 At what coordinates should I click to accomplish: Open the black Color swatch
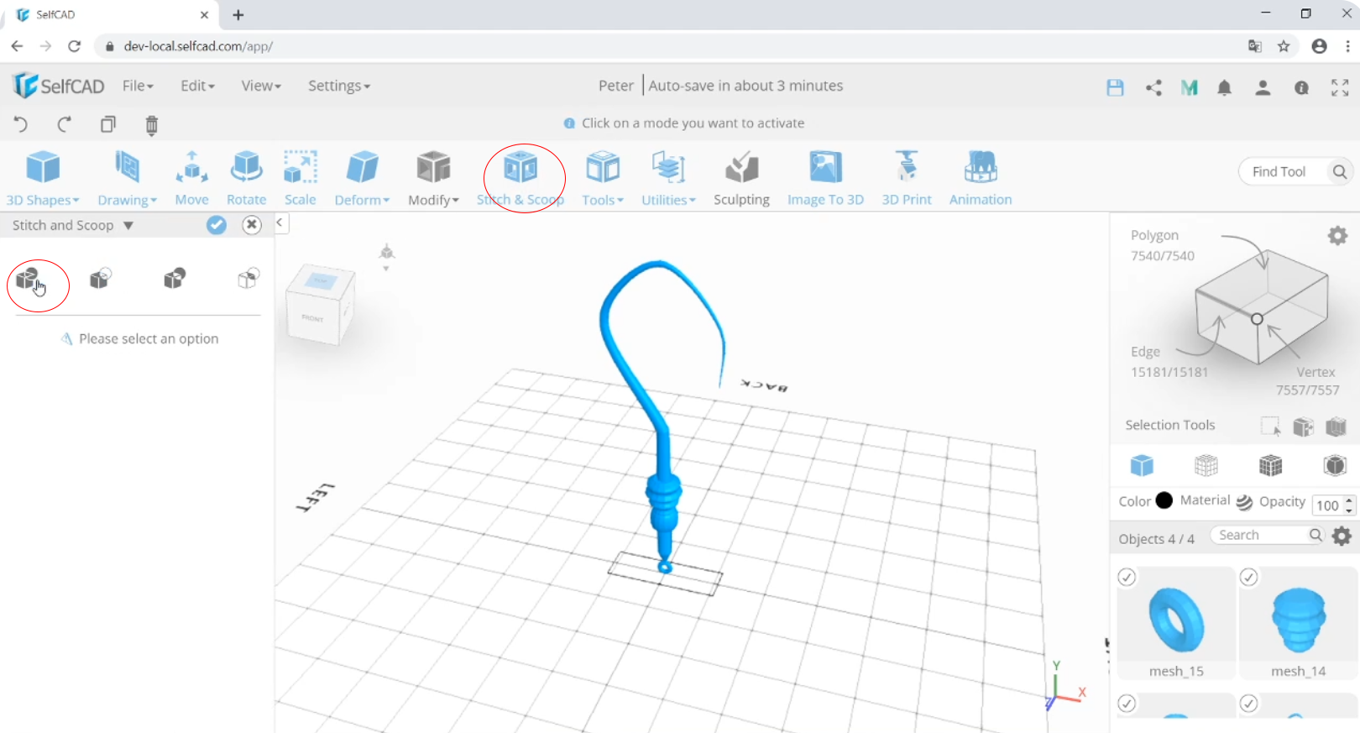(x=1164, y=500)
